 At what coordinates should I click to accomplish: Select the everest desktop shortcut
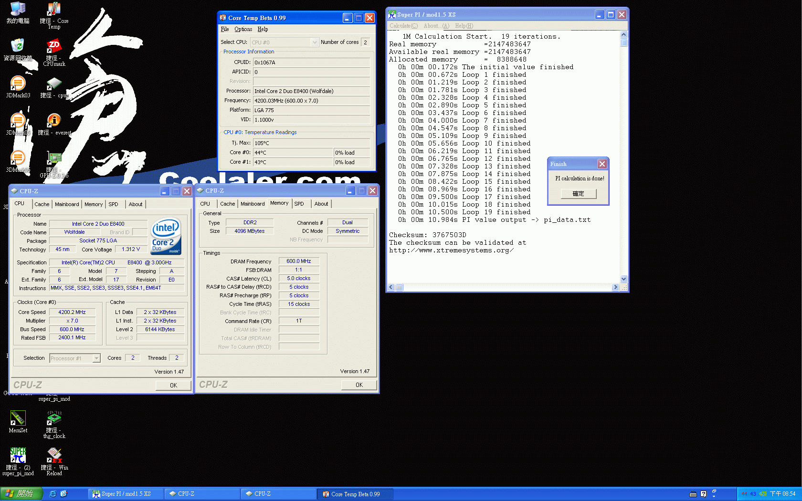(x=54, y=125)
